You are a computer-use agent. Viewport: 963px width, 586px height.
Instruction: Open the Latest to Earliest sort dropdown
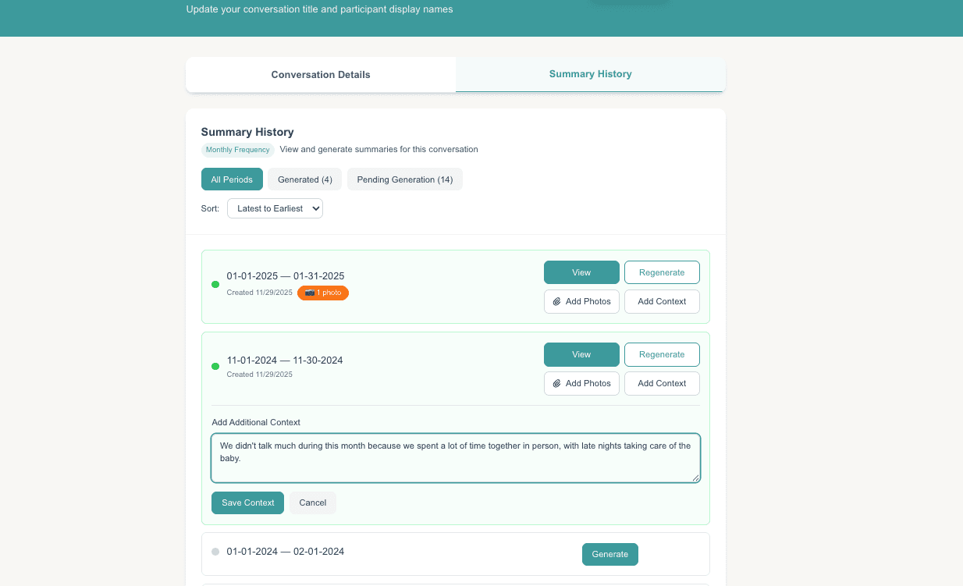coord(275,208)
